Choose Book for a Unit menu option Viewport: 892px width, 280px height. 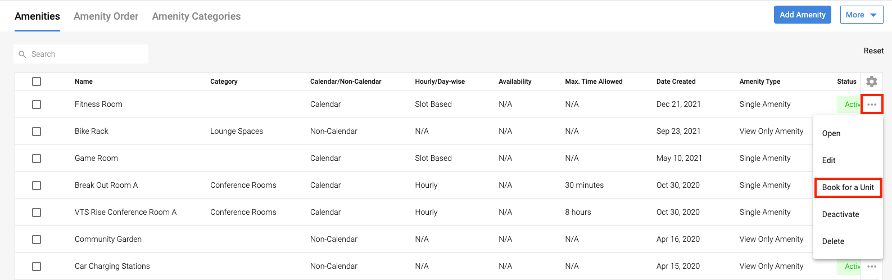[x=848, y=187]
